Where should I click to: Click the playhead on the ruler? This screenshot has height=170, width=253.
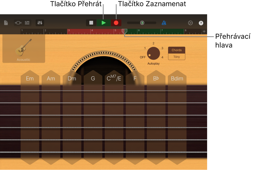tap(124, 31)
